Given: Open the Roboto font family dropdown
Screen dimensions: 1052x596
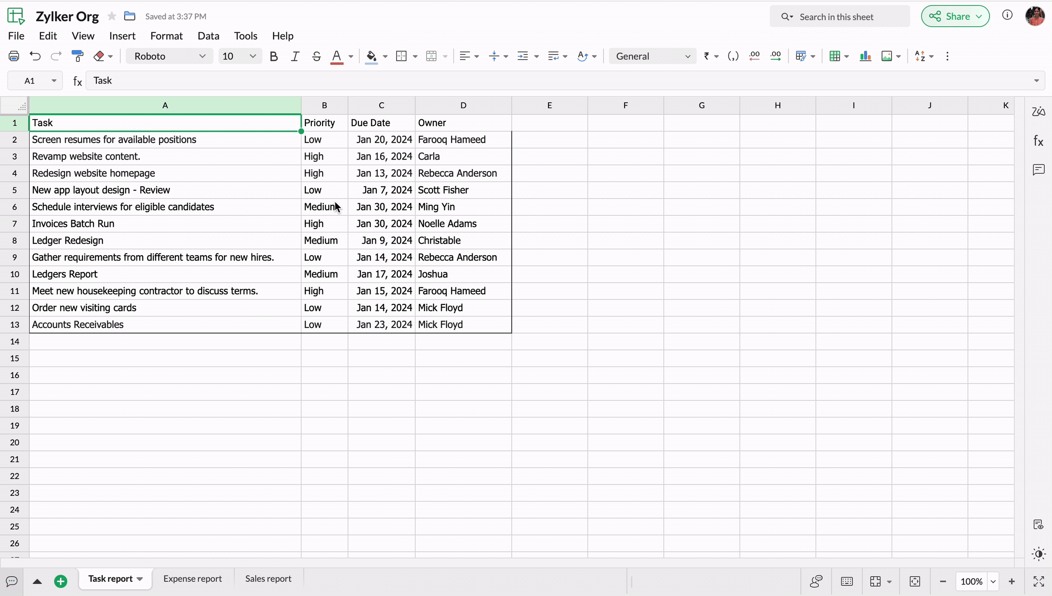Looking at the screenshot, I should pos(169,56).
